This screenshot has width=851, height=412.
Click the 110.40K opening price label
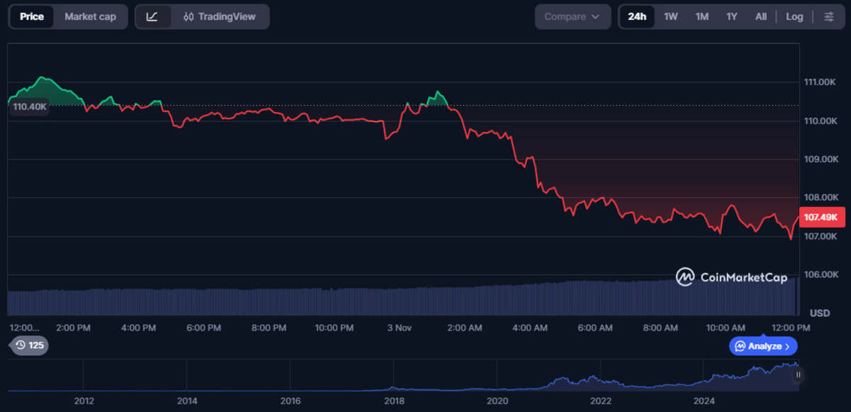(x=30, y=107)
